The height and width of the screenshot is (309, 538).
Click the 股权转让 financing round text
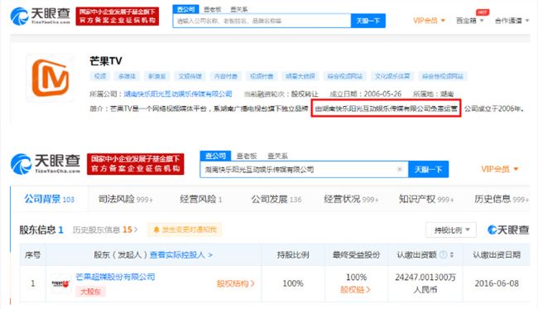point(305,94)
